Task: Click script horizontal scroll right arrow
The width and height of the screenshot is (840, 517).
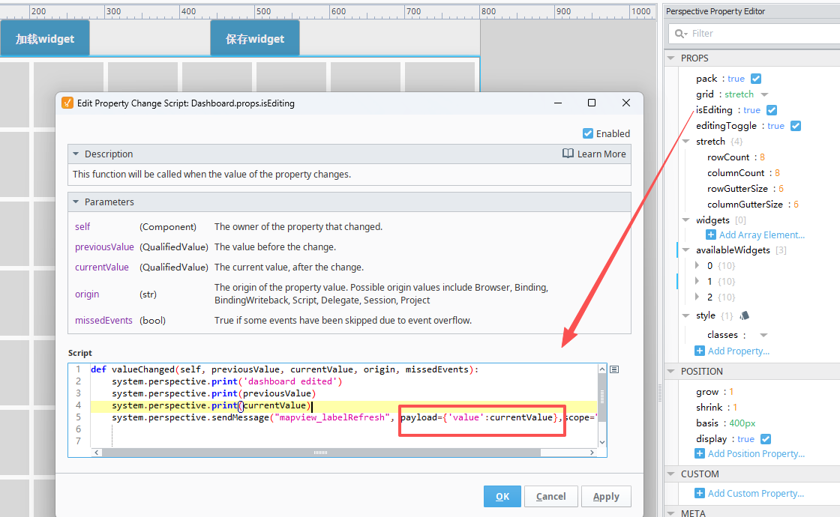Action: pos(592,453)
